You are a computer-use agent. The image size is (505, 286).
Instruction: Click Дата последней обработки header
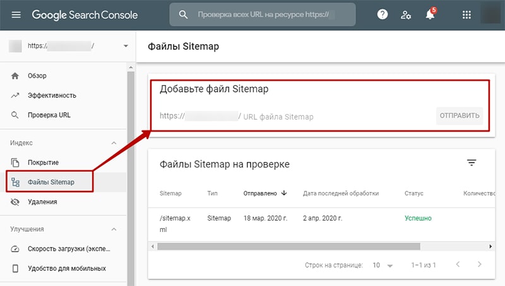tap(341, 193)
